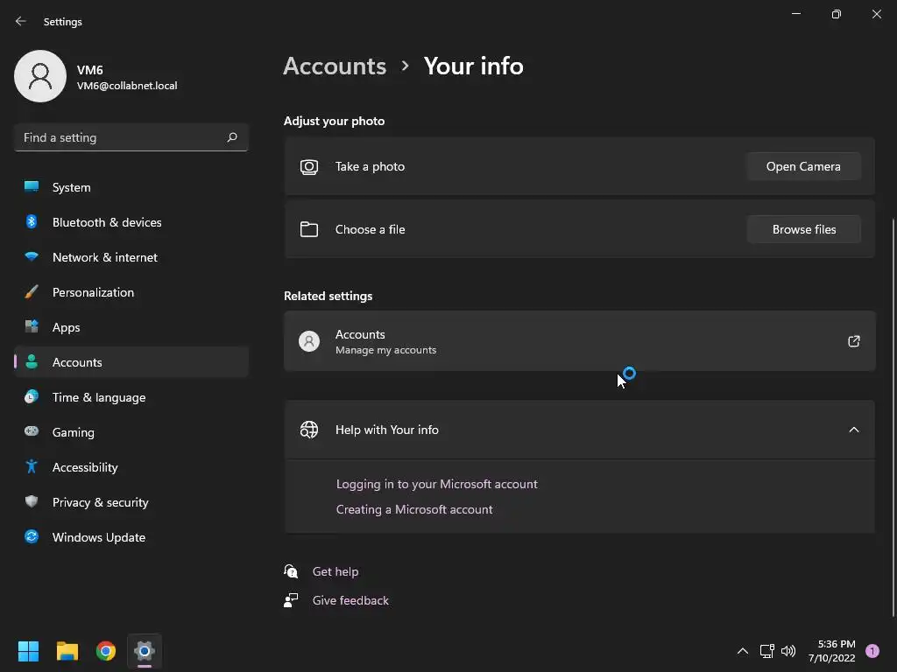Click the Browse files button

click(803, 229)
